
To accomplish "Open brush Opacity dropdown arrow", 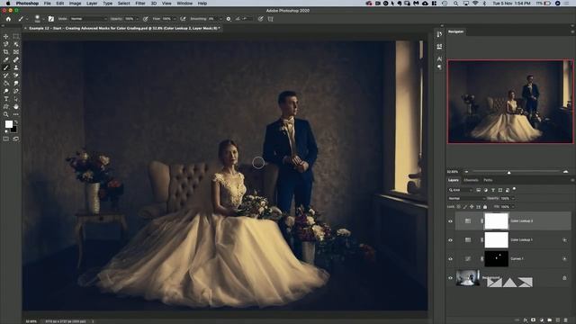I will pyautogui.click(x=138, y=19).
